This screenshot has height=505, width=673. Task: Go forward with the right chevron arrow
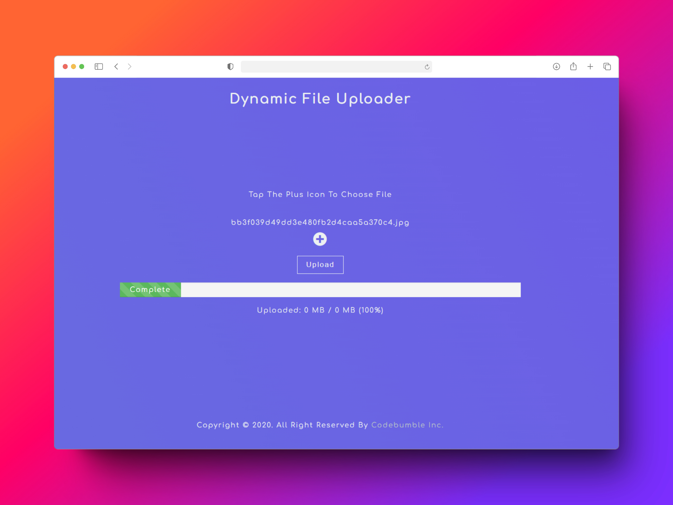tap(130, 67)
